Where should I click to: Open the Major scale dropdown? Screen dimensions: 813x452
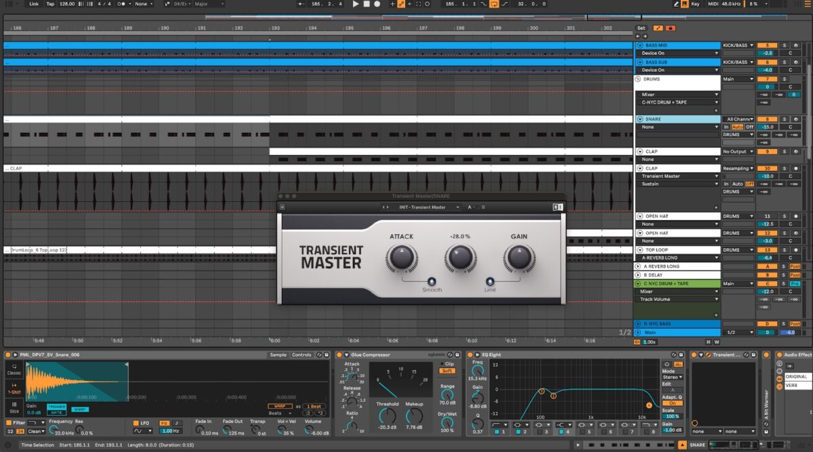point(210,3)
